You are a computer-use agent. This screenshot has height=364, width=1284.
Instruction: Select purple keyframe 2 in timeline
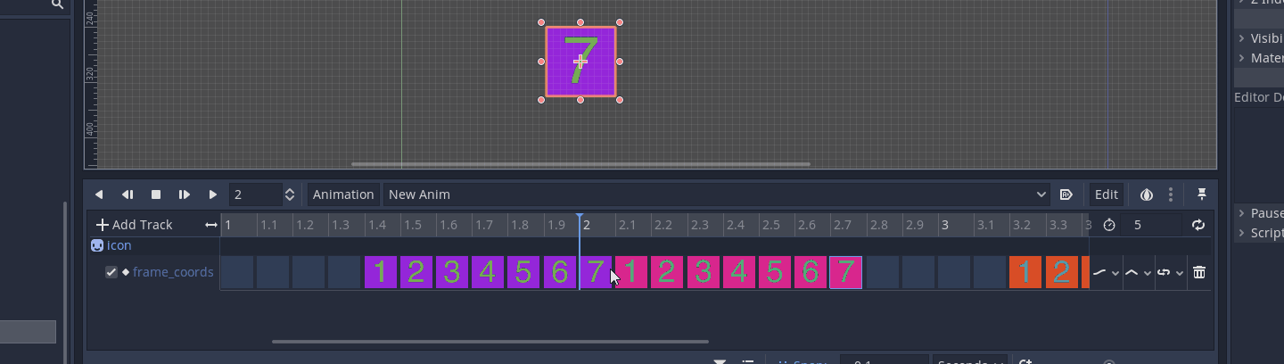[416, 272]
